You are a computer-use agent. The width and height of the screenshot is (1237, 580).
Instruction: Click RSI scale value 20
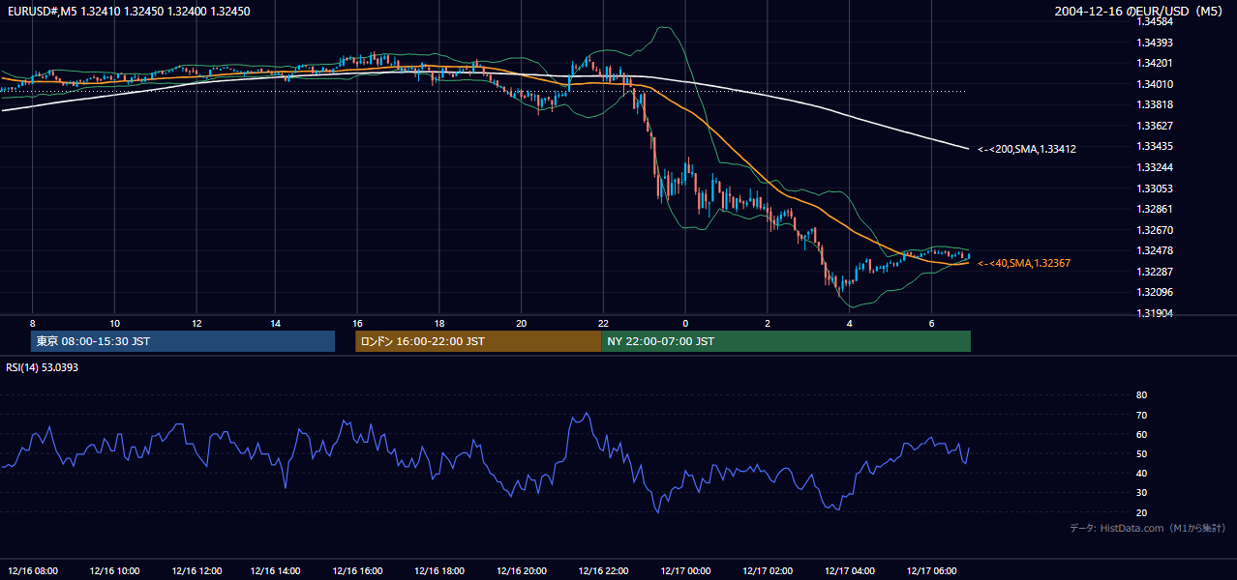click(x=1141, y=512)
